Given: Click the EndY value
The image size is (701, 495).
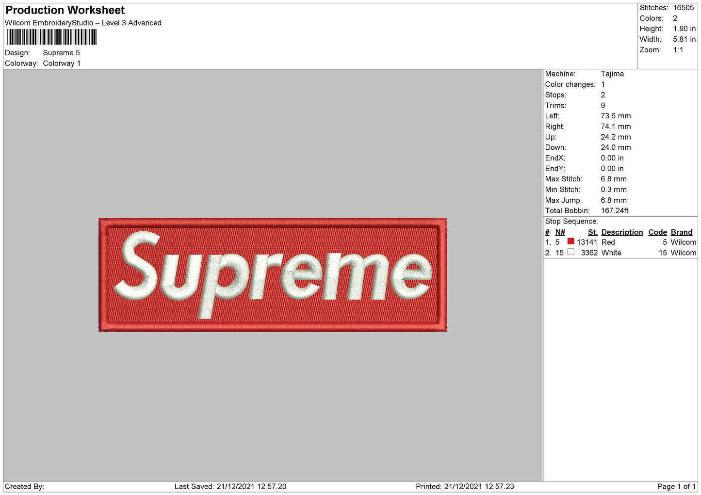Looking at the screenshot, I should click(612, 169).
